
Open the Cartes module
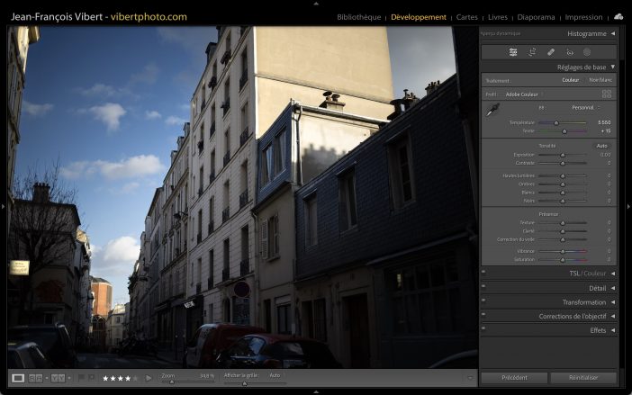click(x=467, y=17)
